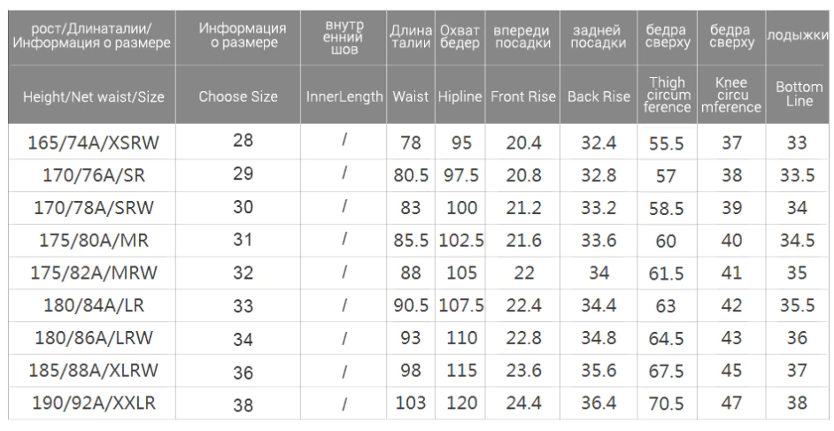Select the 180/84A/LR row label
Screen dimensions: 834x431
pyautogui.click(x=94, y=305)
